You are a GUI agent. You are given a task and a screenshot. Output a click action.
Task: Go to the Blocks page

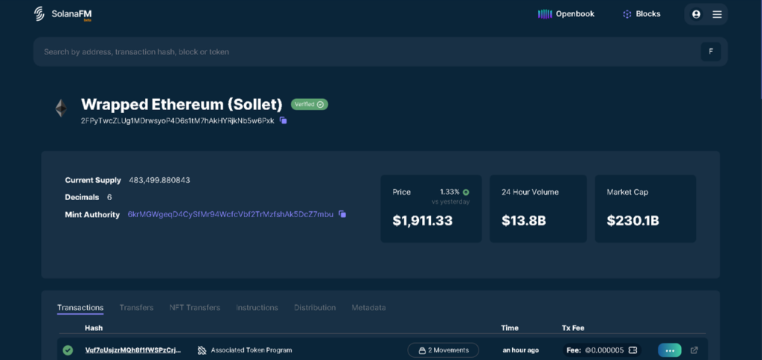(x=641, y=14)
